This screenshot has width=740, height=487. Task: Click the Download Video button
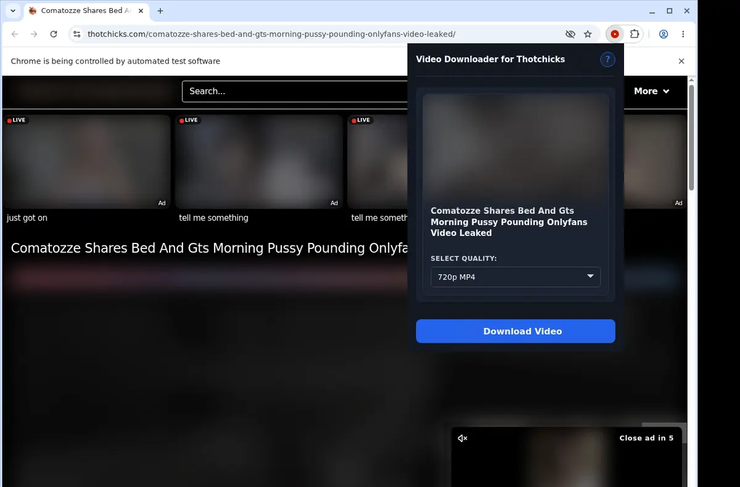[x=516, y=331]
